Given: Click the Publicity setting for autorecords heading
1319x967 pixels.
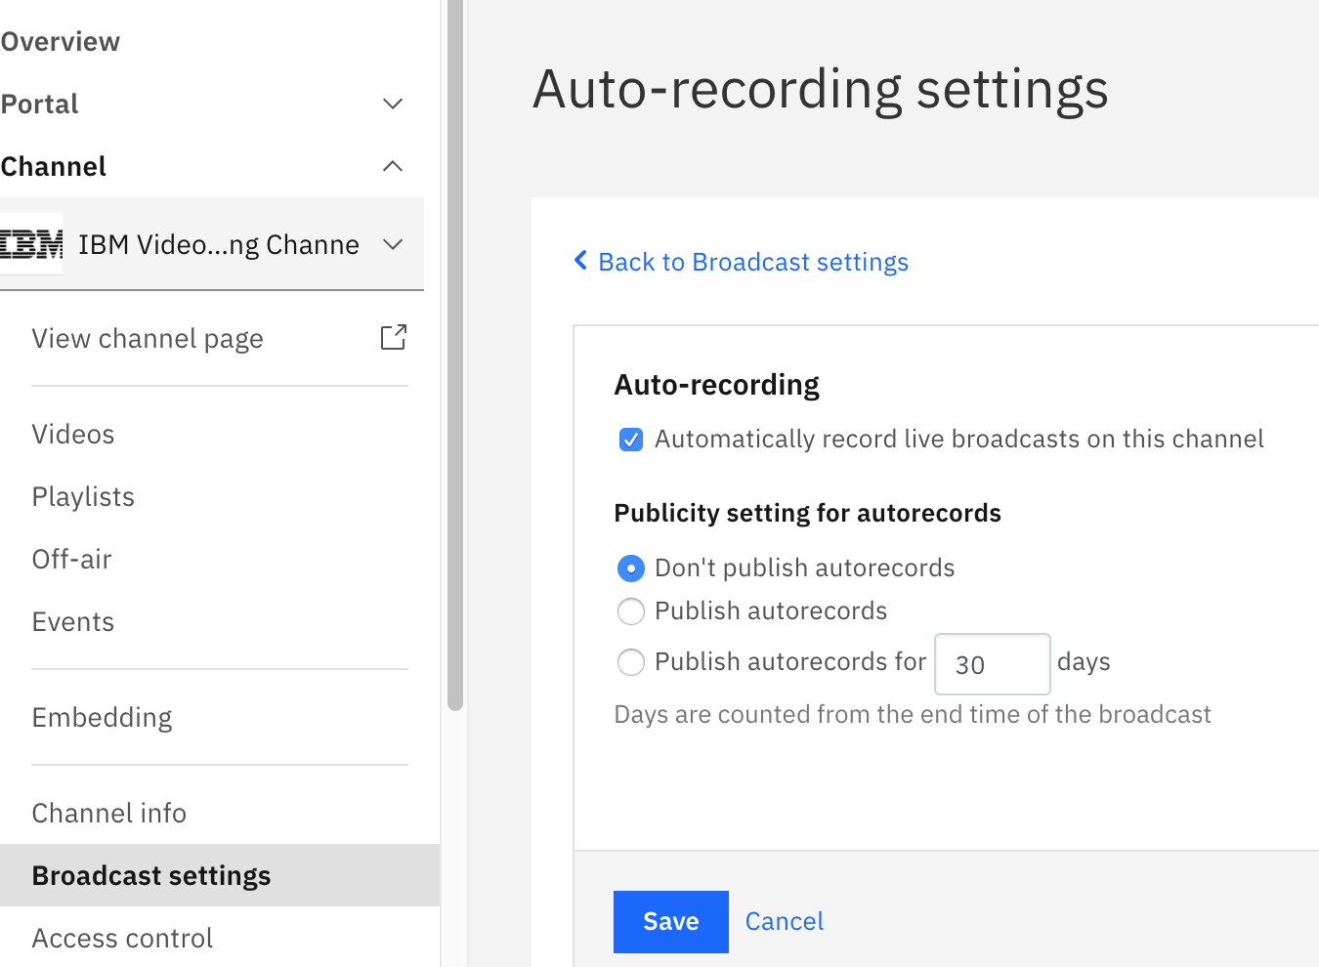Looking at the screenshot, I should 808,513.
